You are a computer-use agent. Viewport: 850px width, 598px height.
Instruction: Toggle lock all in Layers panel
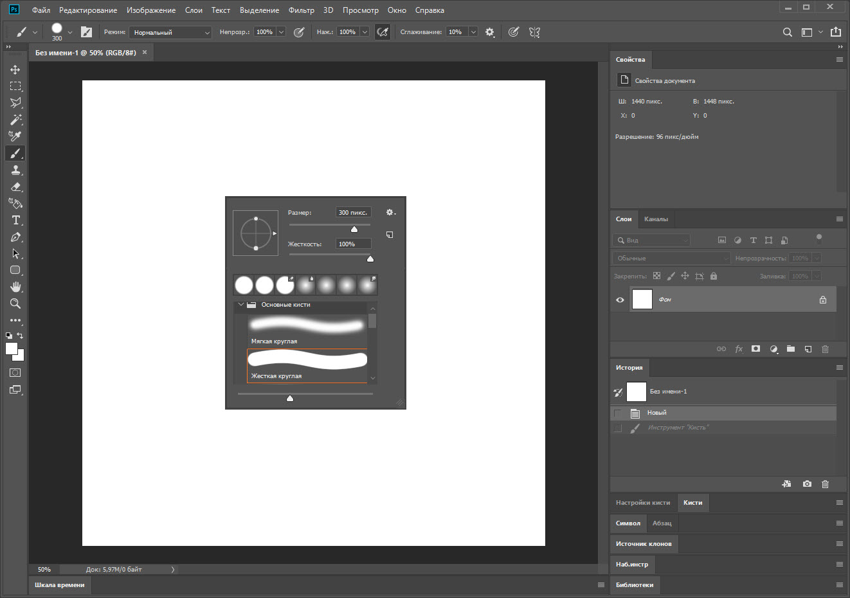tap(714, 276)
